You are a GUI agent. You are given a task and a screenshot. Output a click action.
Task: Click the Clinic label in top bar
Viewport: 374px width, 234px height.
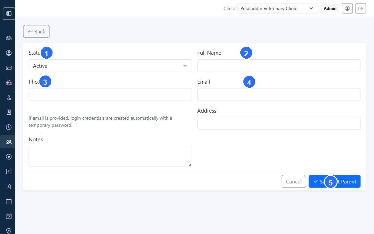coord(229,8)
